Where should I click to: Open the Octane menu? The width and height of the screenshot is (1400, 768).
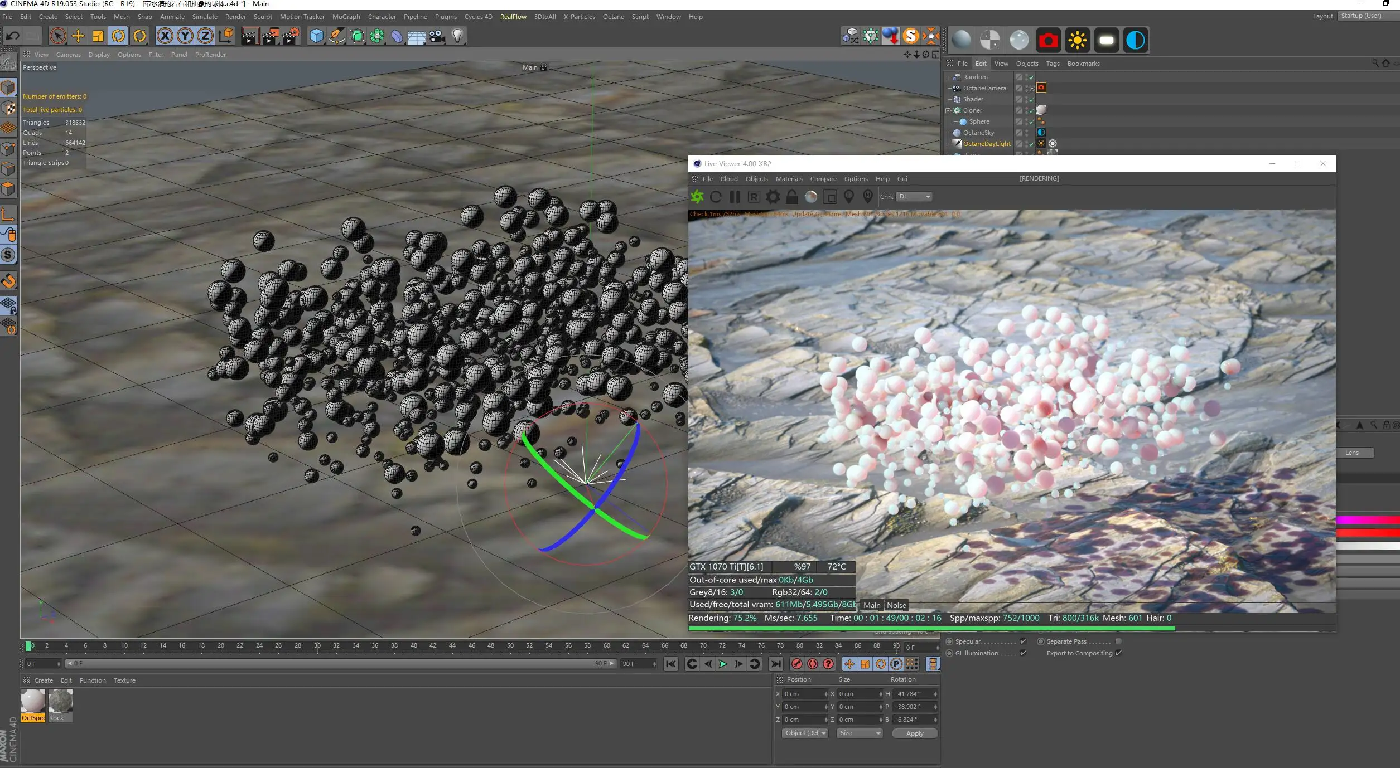[613, 17]
